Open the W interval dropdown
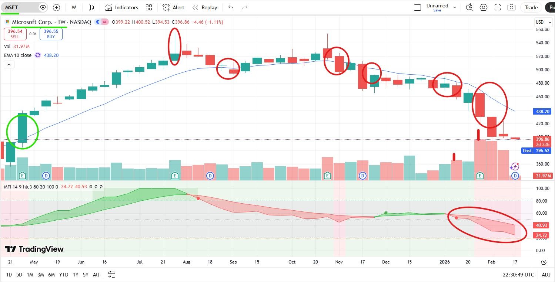Viewport: 555px width, 282px height. (x=74, y=7)
